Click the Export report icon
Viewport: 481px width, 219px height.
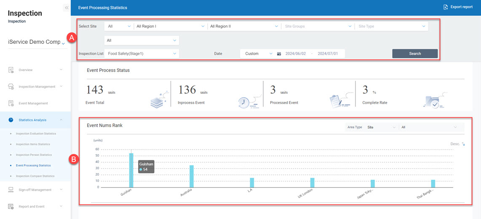(446, 7)
